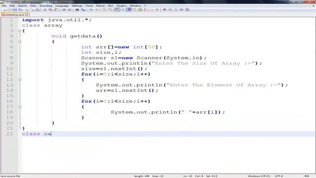Open the ? help menu
Image resolution: width=316 pixels, height=178 pixels.
[x=145, y=5]
